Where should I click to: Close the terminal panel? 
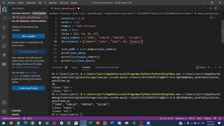point(220,67)
